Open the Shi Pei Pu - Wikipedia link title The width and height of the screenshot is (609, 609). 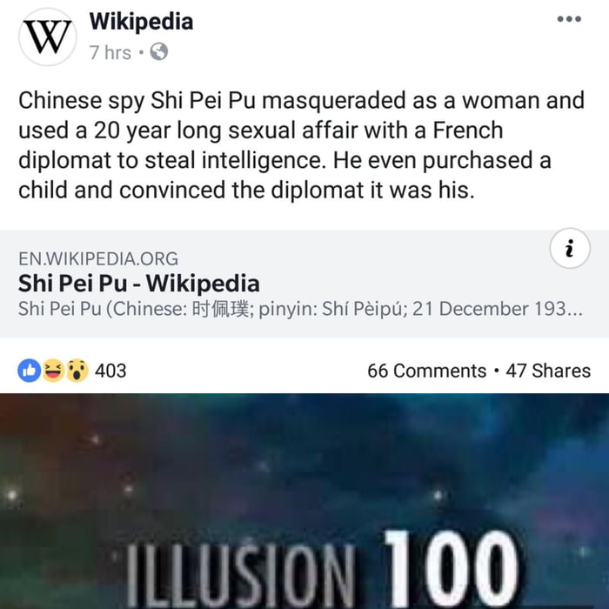click(139, 283)
